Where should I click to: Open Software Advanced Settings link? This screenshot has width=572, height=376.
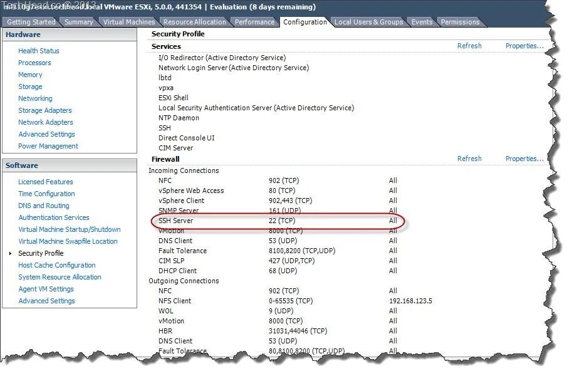click(x=47, y=301)
